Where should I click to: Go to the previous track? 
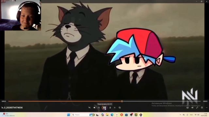pos(94,108)
